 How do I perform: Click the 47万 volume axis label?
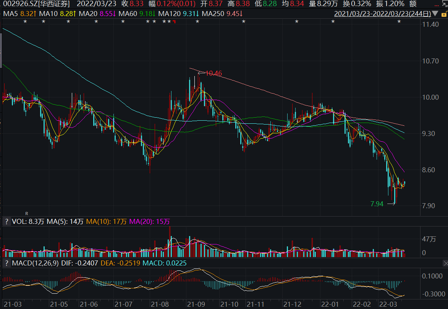(x=429, y=239)
